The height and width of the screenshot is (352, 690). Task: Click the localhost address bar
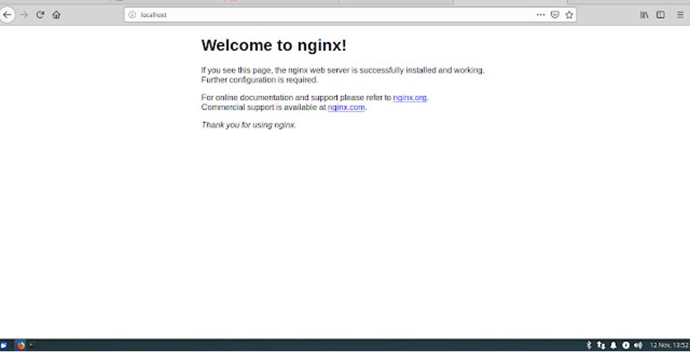pos(332,15)
